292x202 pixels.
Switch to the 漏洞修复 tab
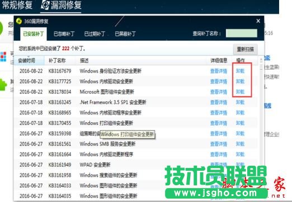[61, 6]
